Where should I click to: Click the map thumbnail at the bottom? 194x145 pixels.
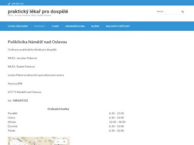click(39, 141)
